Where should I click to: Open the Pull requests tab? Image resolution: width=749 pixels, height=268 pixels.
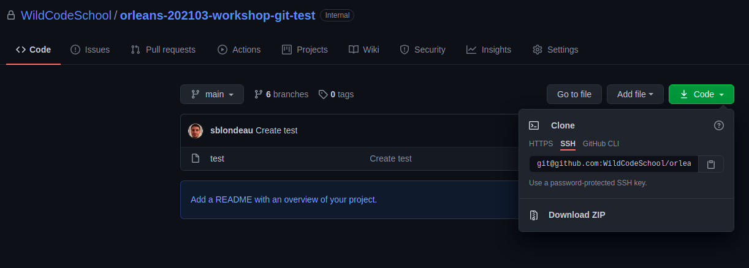pyautogui.click(x=163, y=50)
